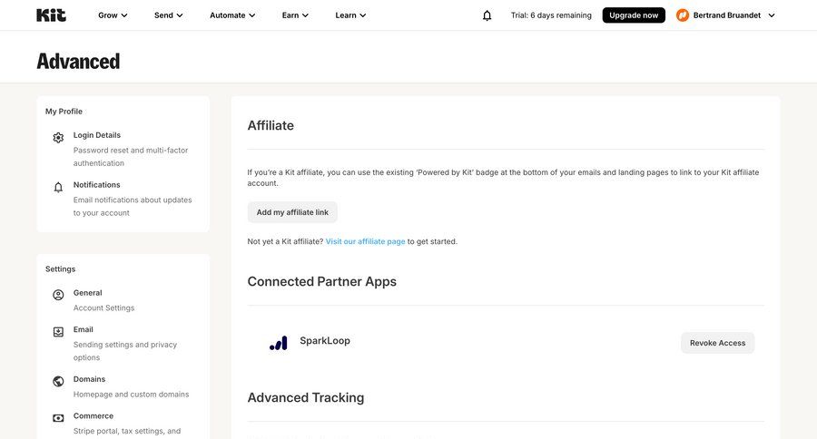Click the Advanced Tracking heading
The image size is (817, 439).
tap(305, 398)
